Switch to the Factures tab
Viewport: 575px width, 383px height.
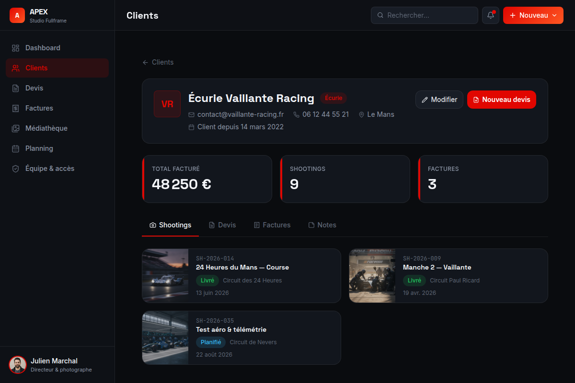click(272, 225)
